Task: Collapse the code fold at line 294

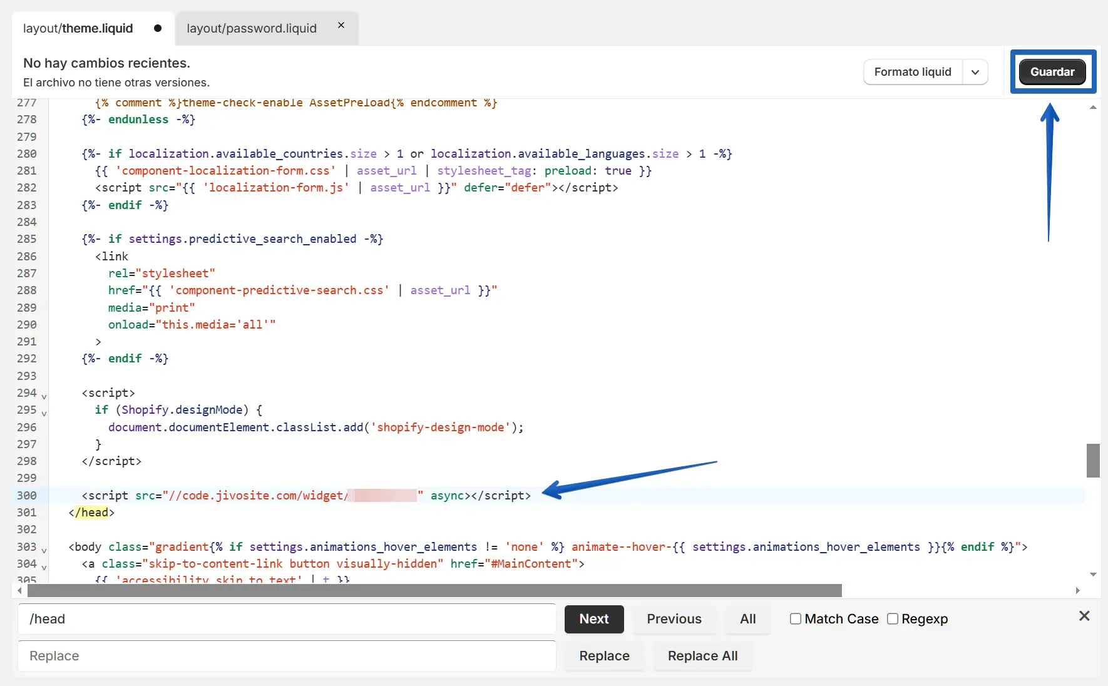Action: pyautogui.click(x=44, y=396)
